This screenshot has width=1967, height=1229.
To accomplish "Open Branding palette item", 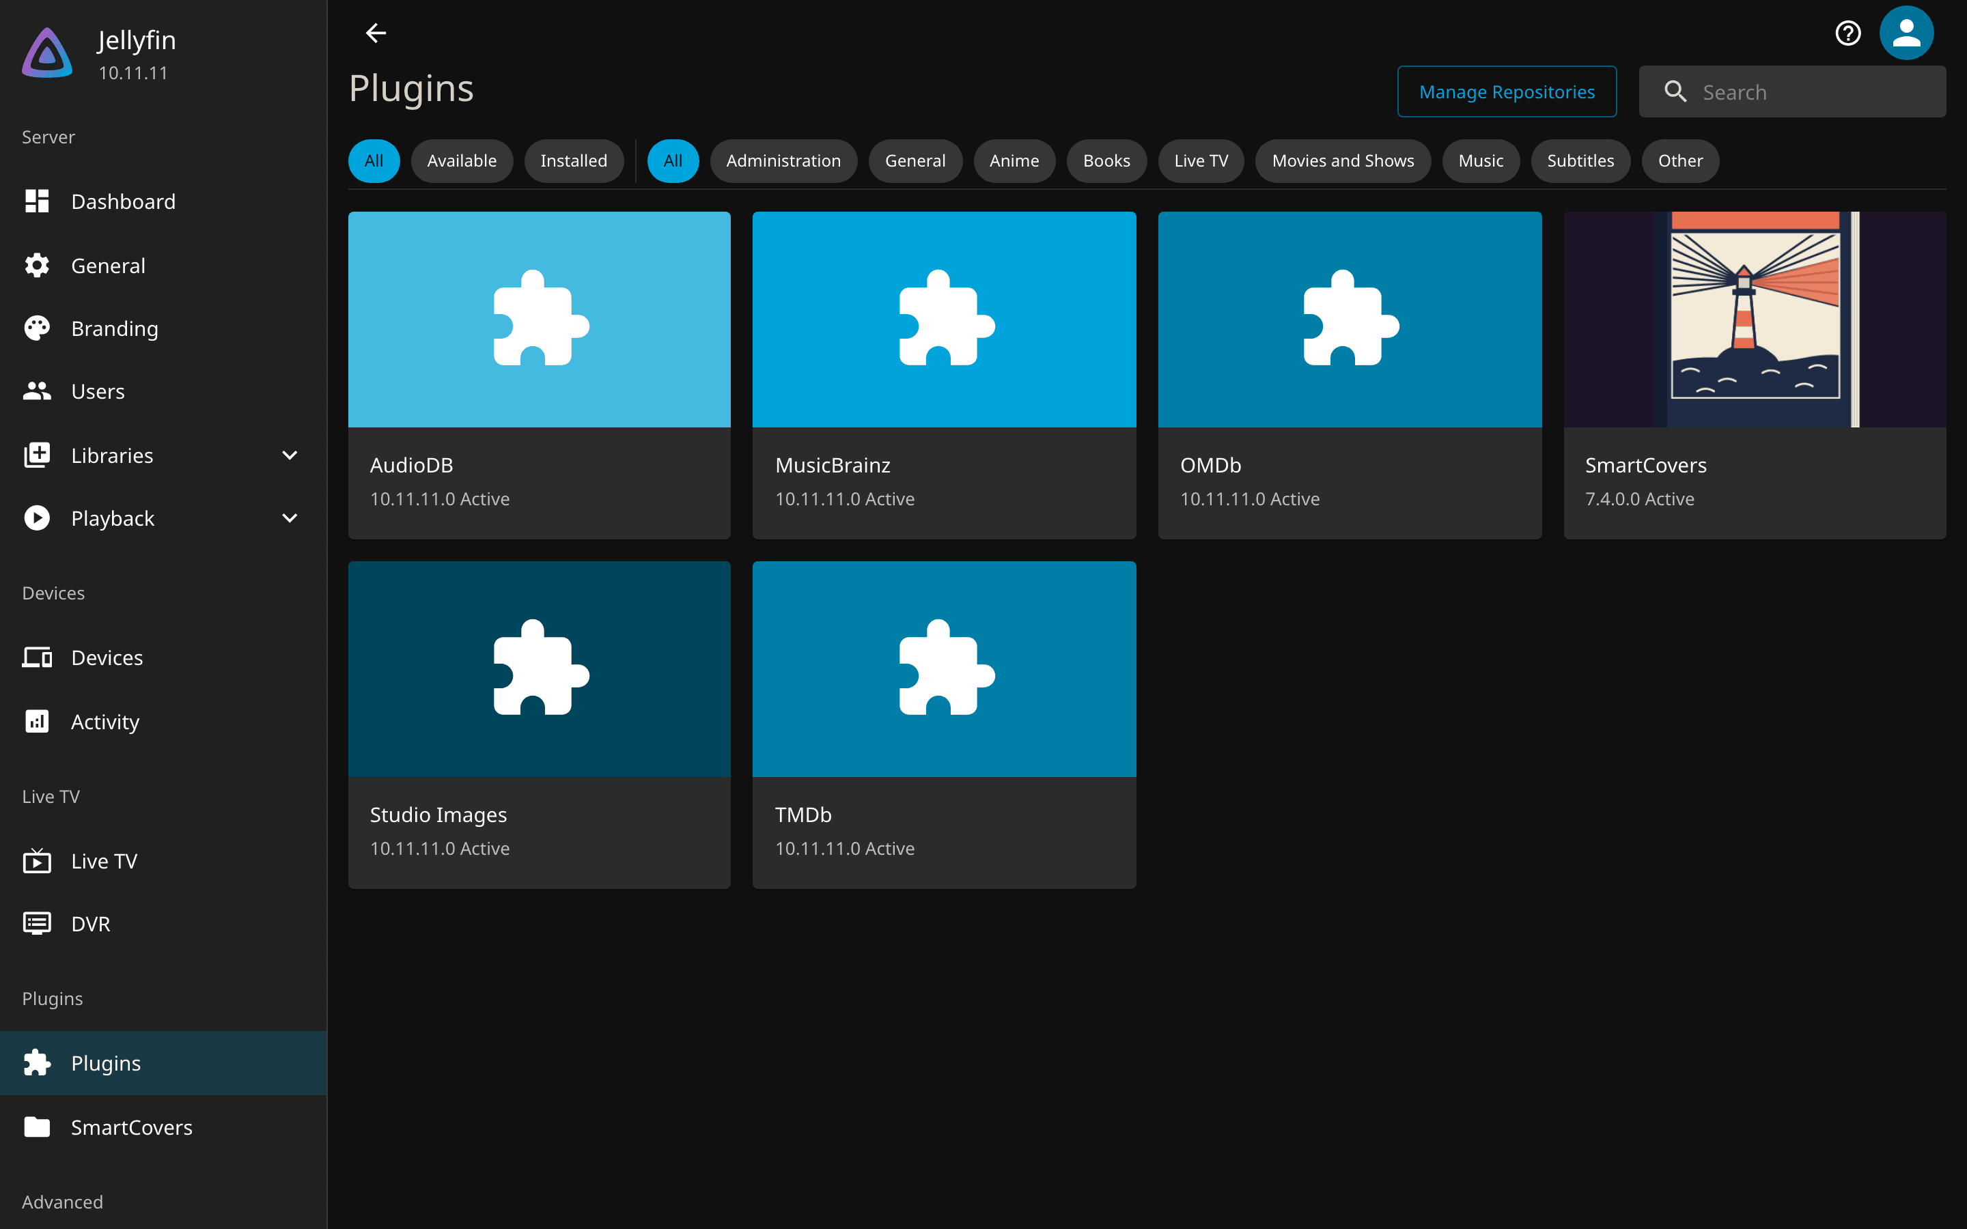I will click(163, 328).
